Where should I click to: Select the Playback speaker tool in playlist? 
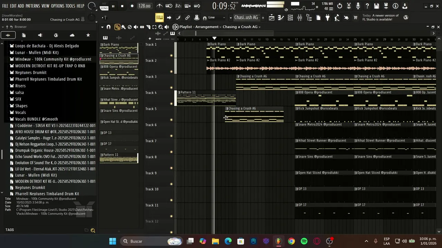[x=167, y=27]
